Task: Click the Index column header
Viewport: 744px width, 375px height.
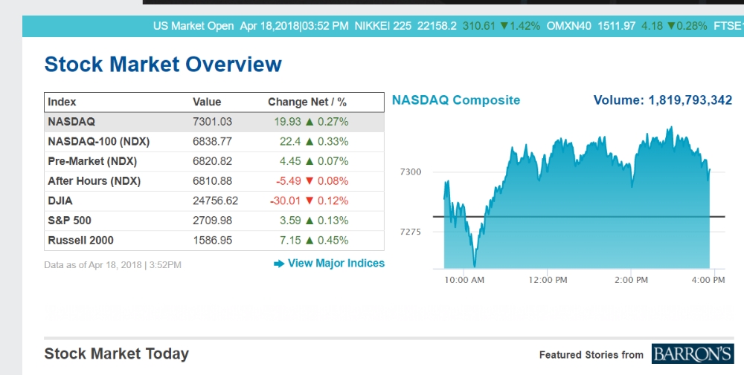Action: pos(62,102)
